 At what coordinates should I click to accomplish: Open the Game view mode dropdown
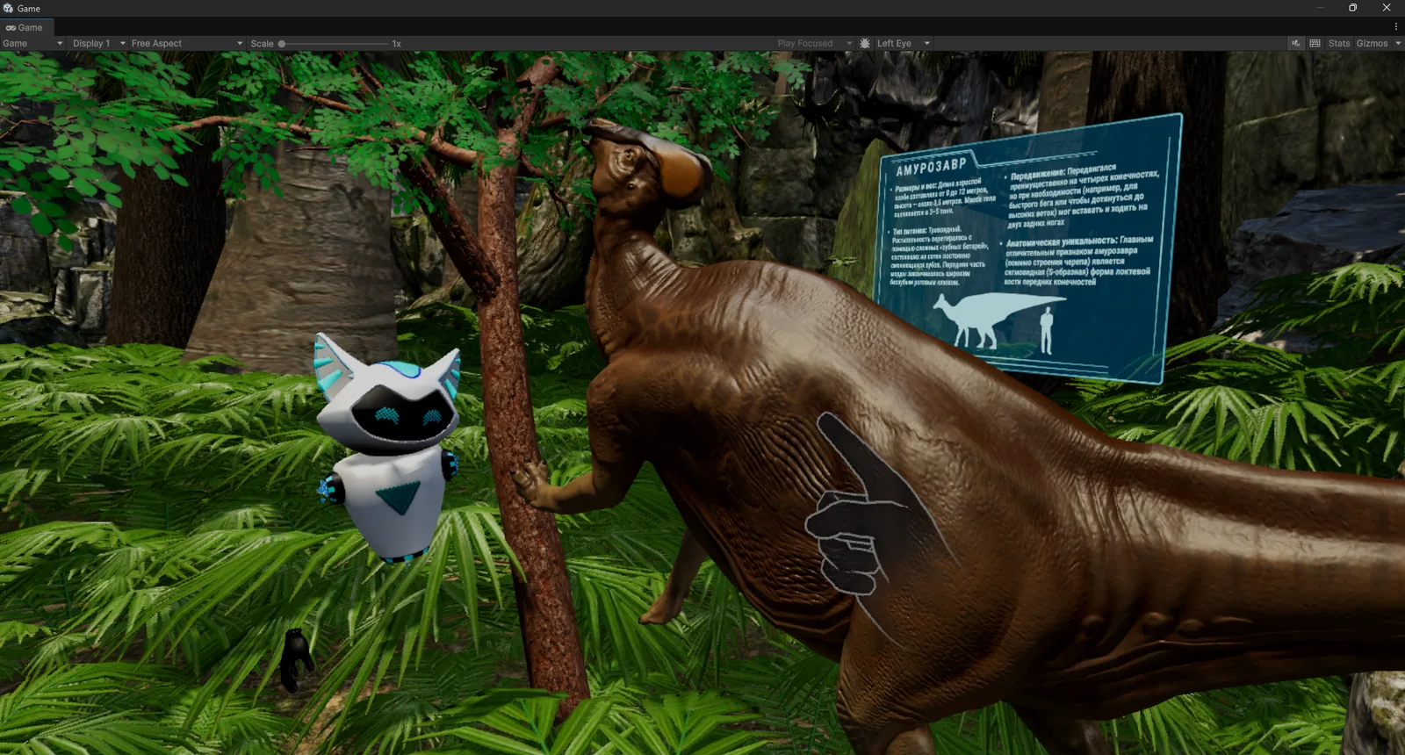(x=32, y=43)
